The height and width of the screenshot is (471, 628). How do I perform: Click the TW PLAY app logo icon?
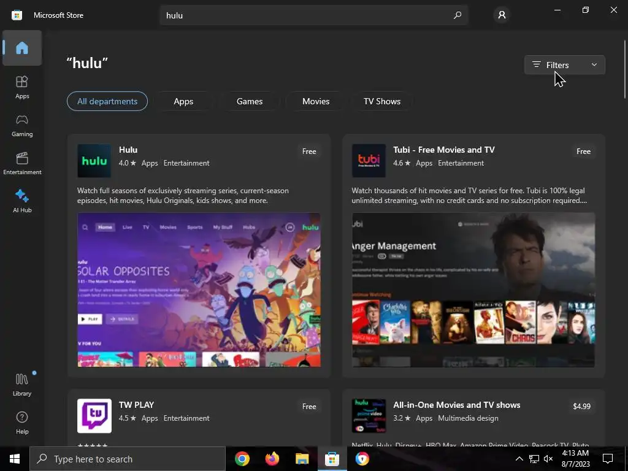coord(94,416)
